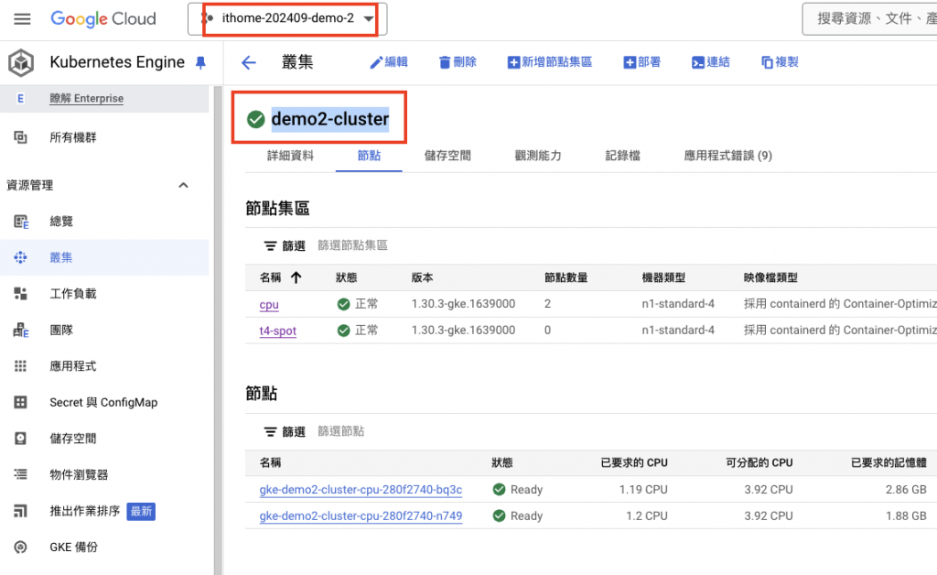The width and height of the screenshot is (937, 575).
Task: Click the 所有機群 sidebar icon
Action: (x=20, y=137)
